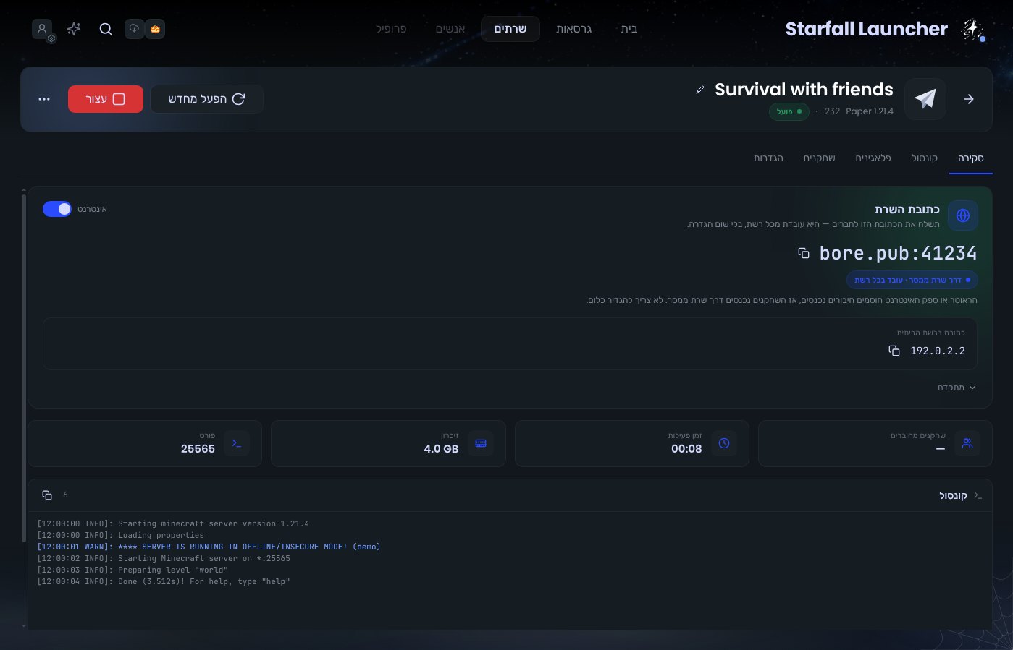This screenshot has height=650, width=1013.
Task: Click the OFFLINE/INSECURE MODE warning log line
Action: tap(209, 547)
